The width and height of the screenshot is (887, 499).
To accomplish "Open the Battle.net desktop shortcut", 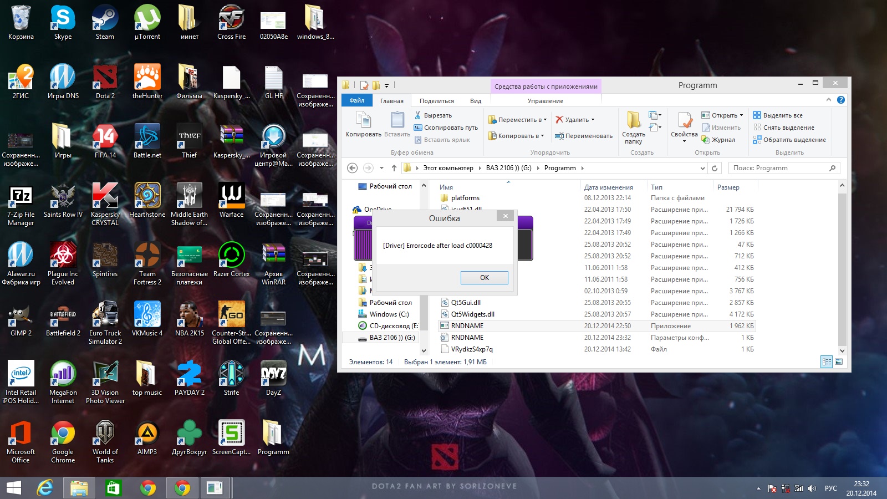I will [x=147, y=141].
